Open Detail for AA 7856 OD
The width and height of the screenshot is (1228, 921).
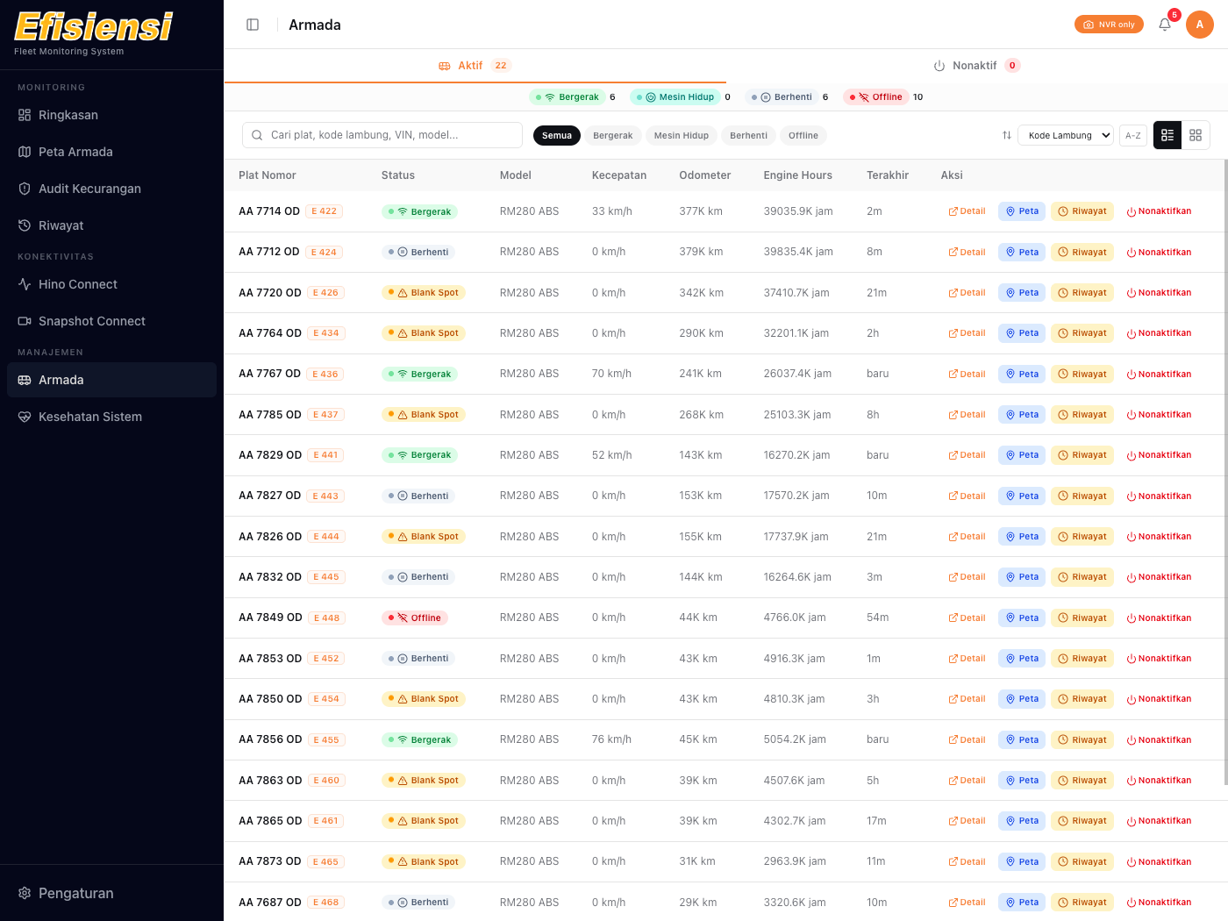point(967,740)
